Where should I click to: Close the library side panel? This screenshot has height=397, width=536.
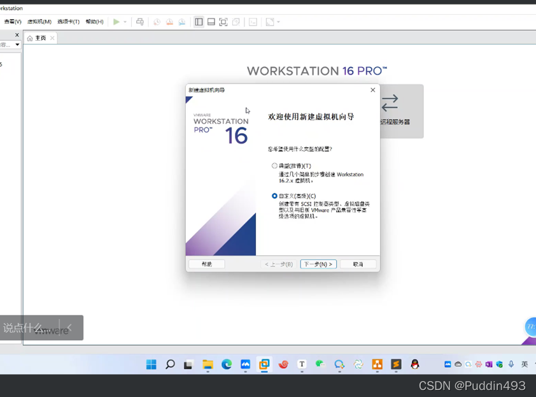click(17, 35)
